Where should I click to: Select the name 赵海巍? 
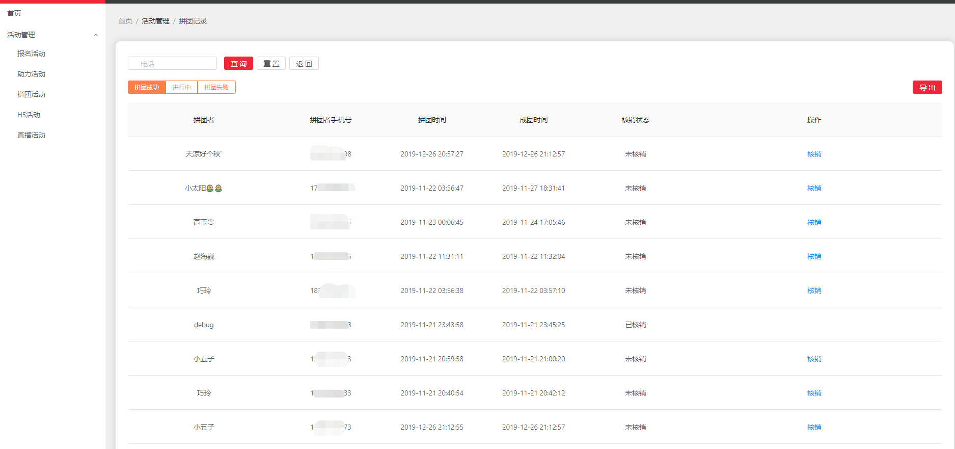point(204,256)
